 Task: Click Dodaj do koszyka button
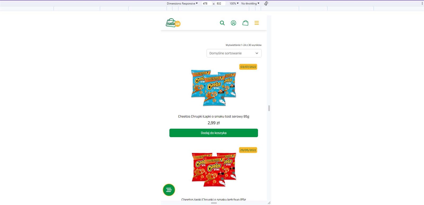tap(214, 133)
